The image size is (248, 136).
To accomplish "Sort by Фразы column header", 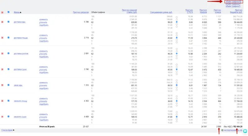I will tap(17, 12).
